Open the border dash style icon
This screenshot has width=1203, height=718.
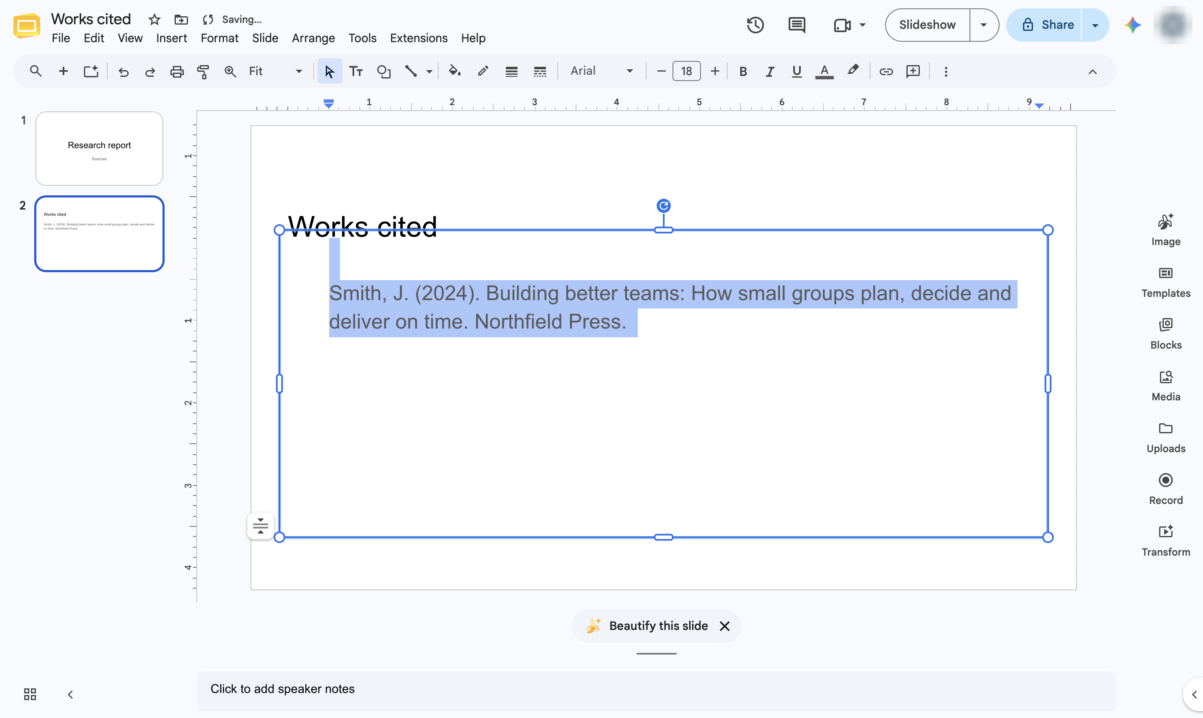tap(540, 72)
